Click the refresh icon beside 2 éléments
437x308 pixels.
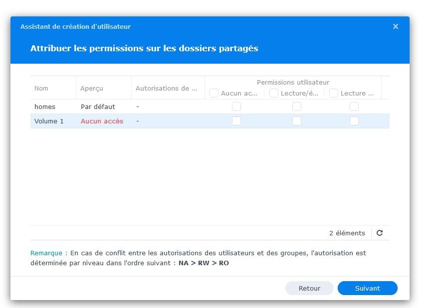380,233
